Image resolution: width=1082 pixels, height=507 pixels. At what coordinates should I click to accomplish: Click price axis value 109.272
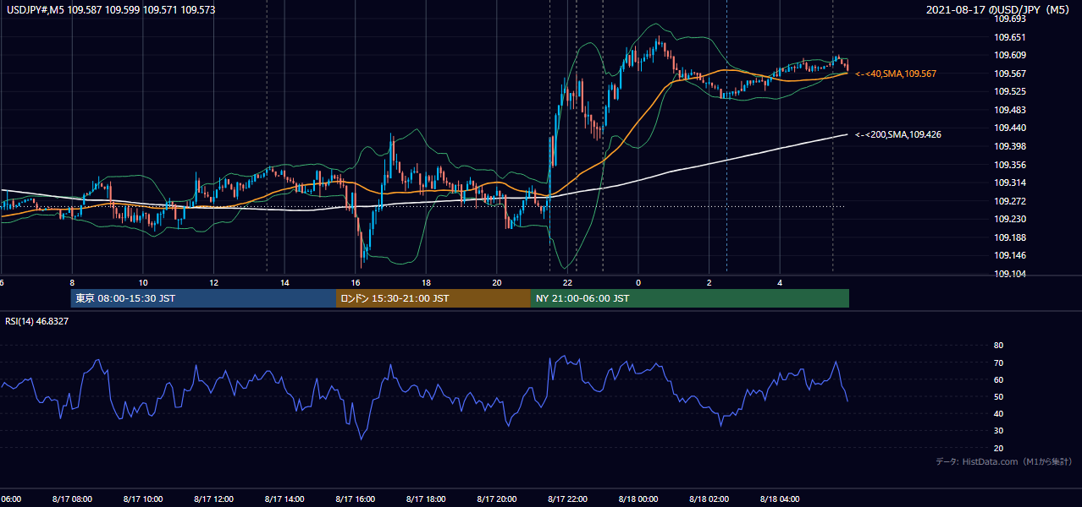[1009, 201]
